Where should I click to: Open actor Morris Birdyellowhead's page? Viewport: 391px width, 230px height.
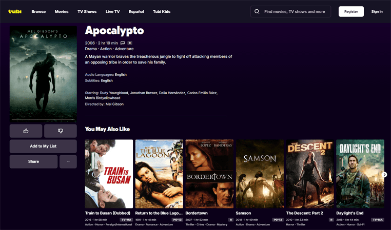(x=103, y=98)
